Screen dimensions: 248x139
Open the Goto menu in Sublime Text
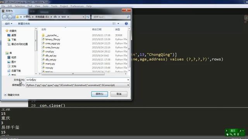[46, 6]
